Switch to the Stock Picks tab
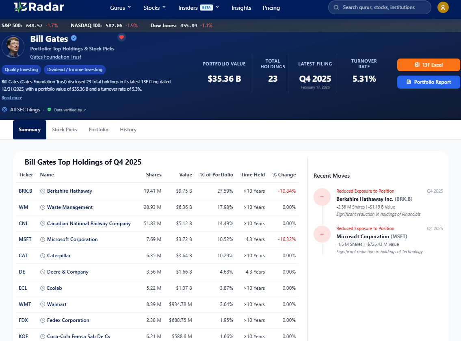The image size is (461, 341). (x=65, y=130)
